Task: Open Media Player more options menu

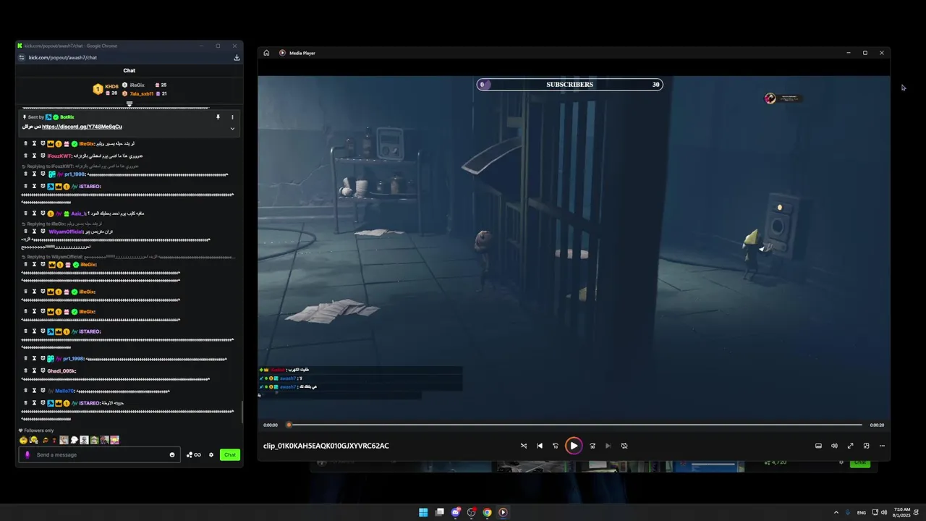Action: pyautogui.click(x=882, y=446)
